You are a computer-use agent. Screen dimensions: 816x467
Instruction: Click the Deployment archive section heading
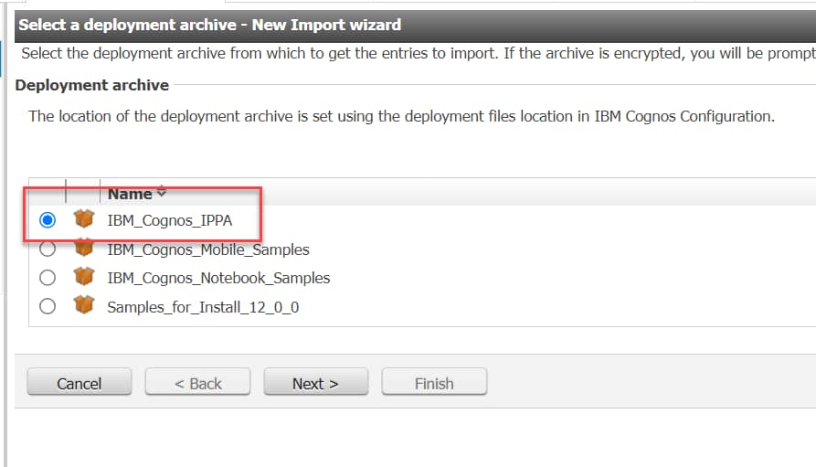click(92, 85)
